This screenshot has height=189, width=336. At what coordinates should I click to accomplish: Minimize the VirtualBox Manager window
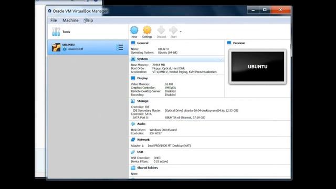[253, 10]
